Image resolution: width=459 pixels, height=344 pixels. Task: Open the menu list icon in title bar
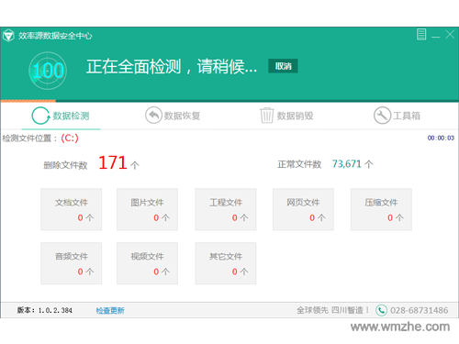click(421, 35)
